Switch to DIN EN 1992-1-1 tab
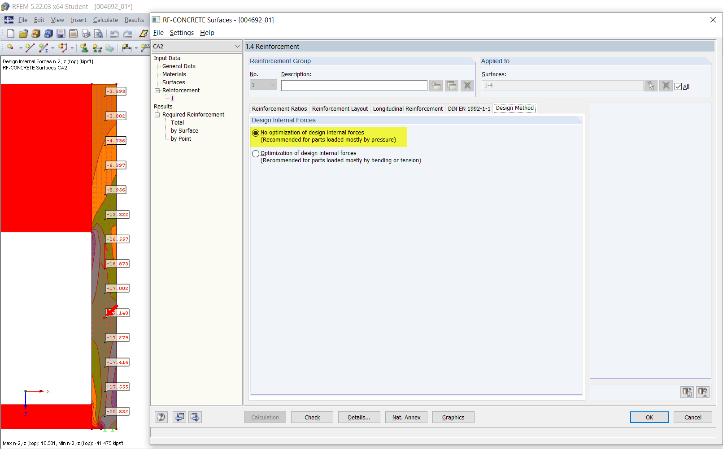This screenshot has width=723, height=449. (x=469, y=108)
